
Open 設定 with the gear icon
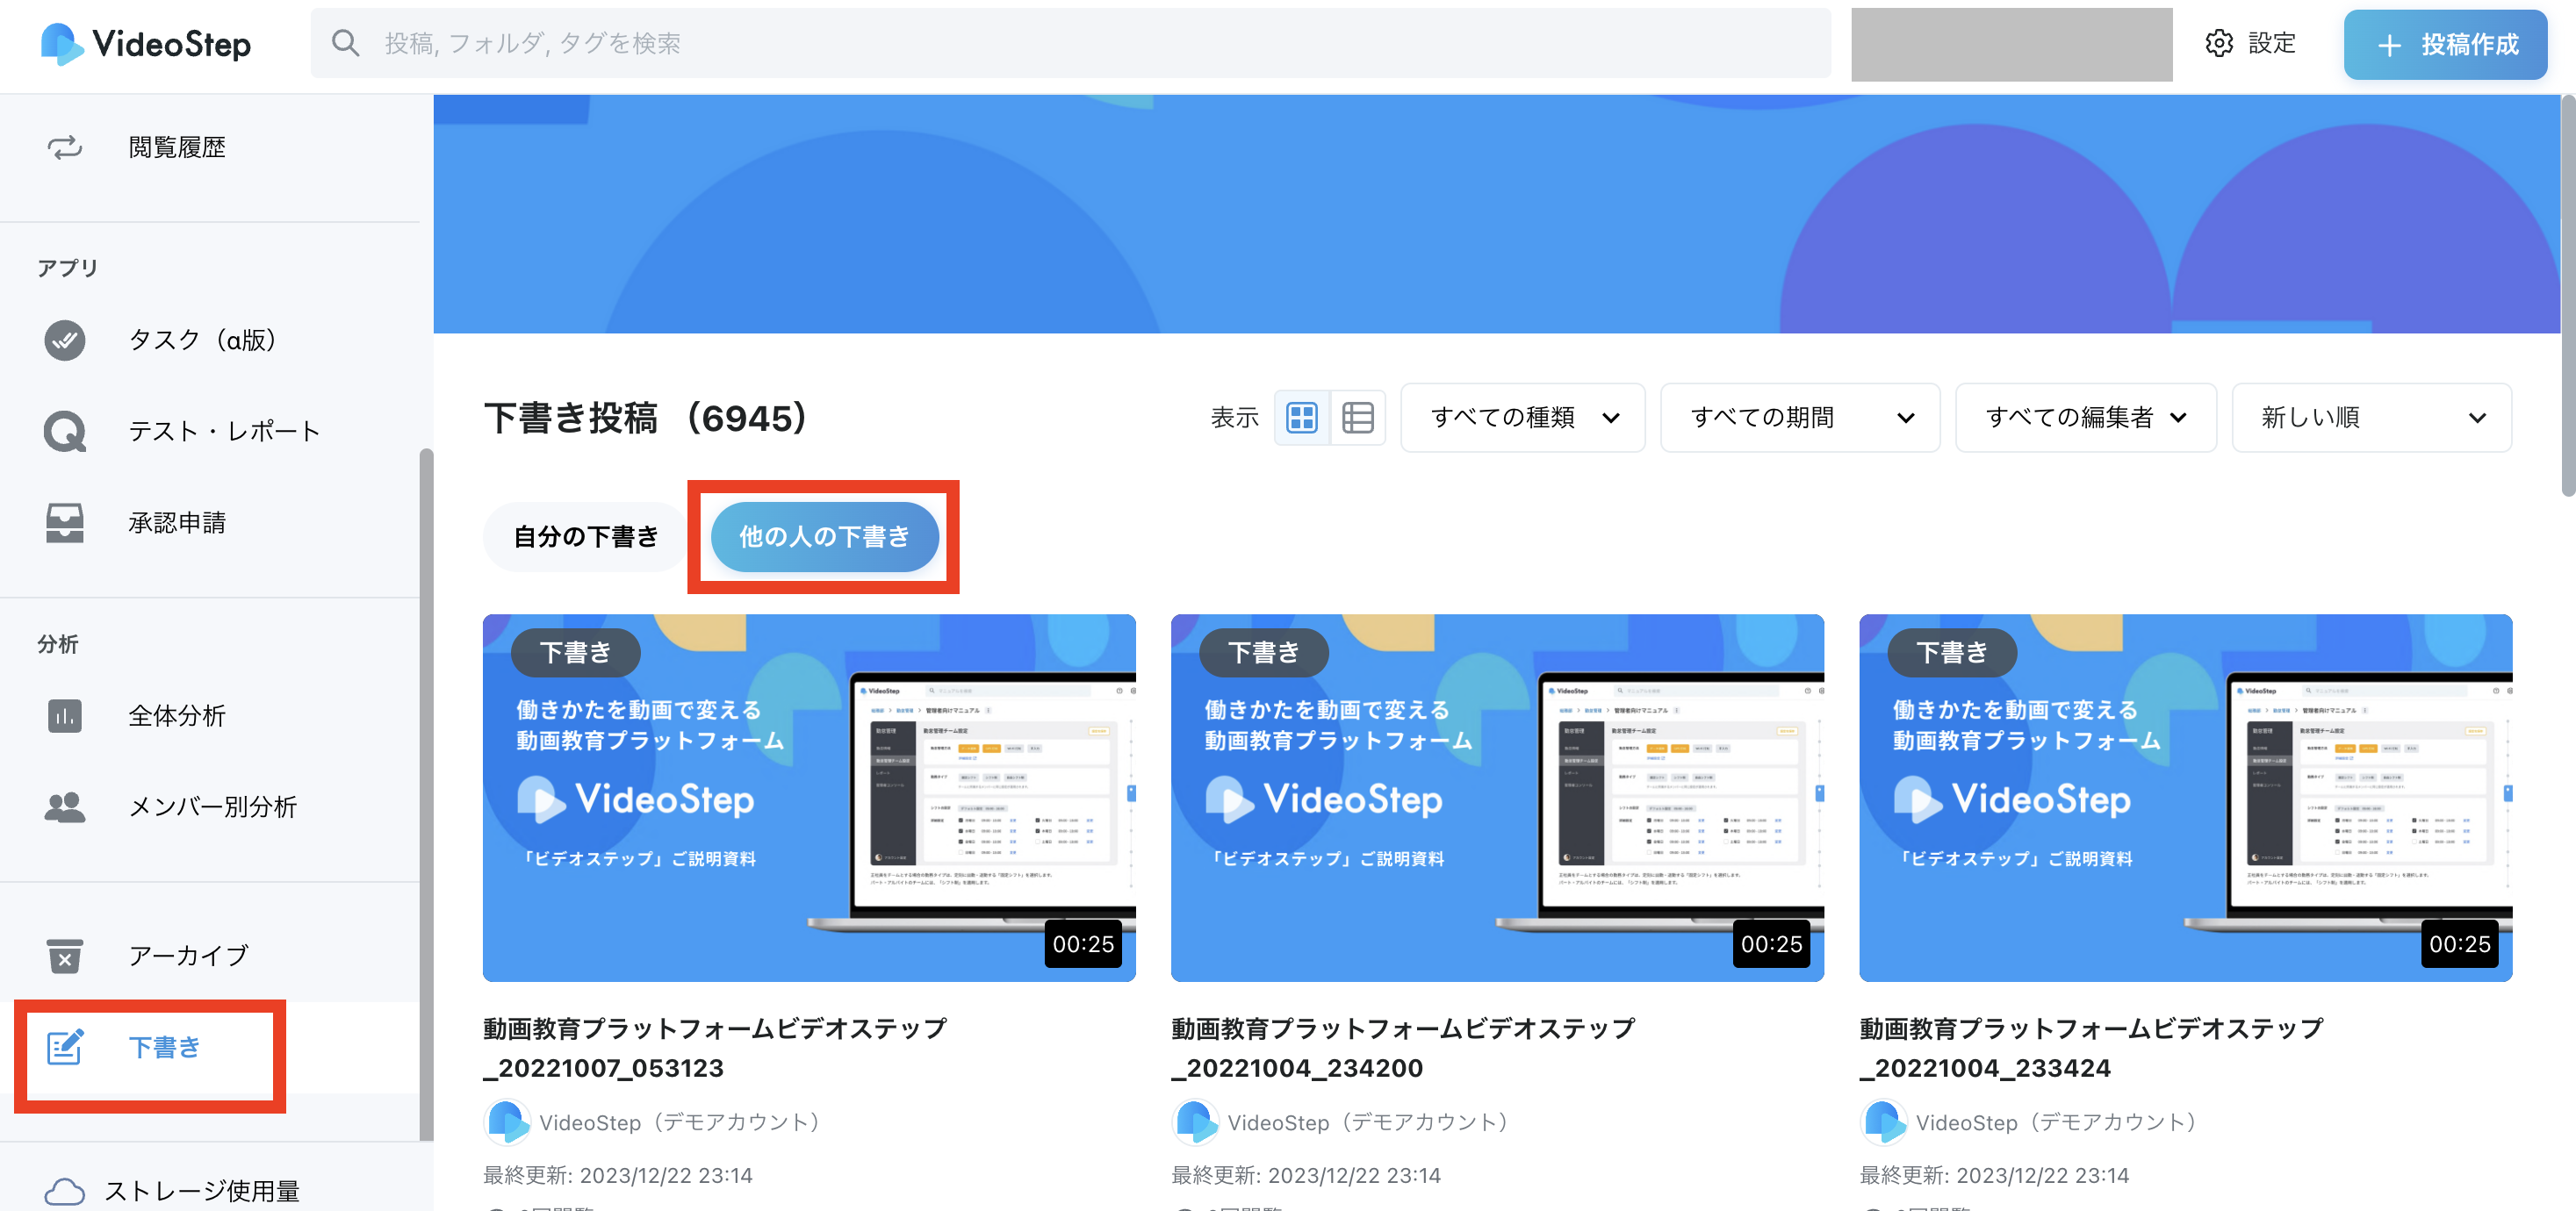pos(2219,43)
